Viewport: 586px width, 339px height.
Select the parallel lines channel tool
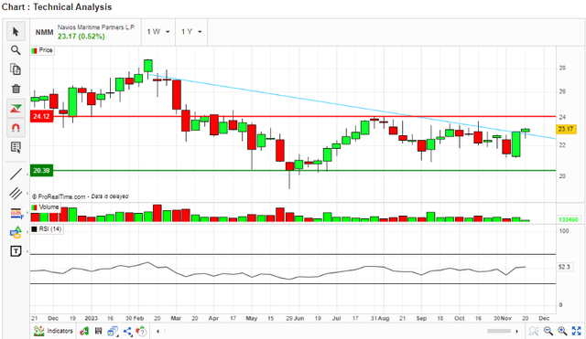click(x=16, y=193)
